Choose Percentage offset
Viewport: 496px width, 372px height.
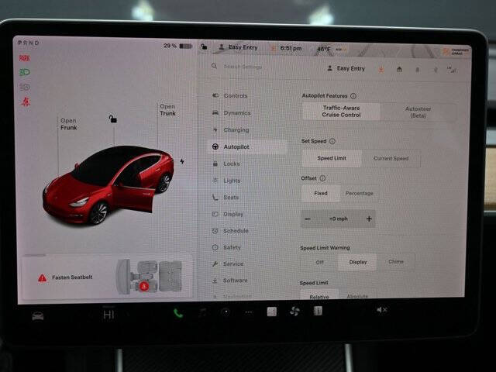point(360,193)
